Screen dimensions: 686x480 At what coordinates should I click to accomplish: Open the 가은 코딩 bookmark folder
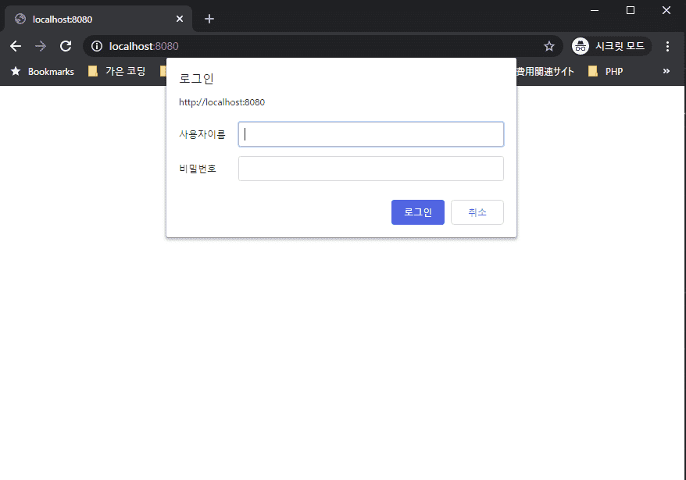tap(117, 71)
